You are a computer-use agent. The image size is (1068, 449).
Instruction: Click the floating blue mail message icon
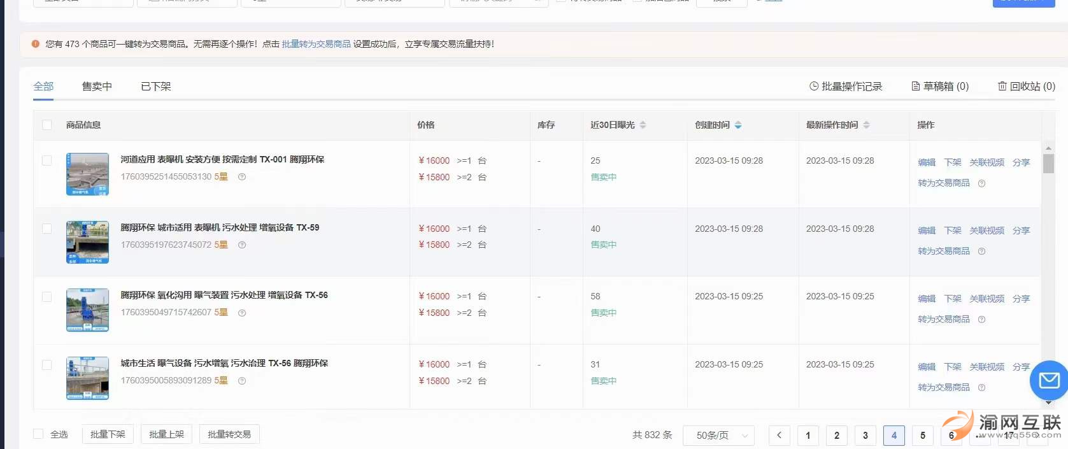1048,380
